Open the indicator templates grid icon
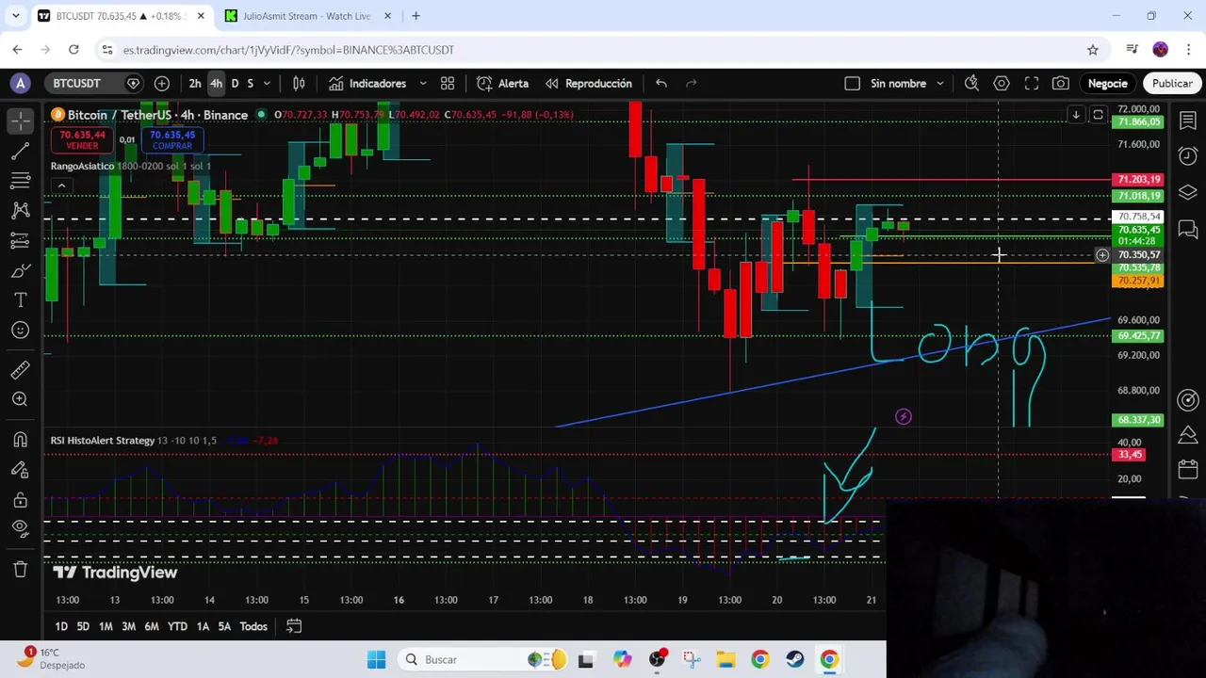 pyautogui.click(x=448, y=84)
